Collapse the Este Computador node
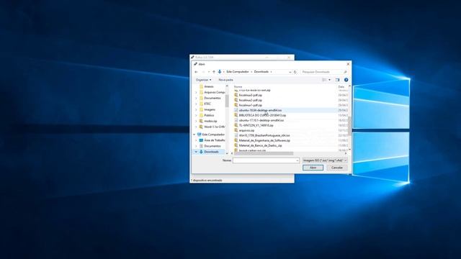Viewport: 461px width, 259px height. (x=194, y=135)
